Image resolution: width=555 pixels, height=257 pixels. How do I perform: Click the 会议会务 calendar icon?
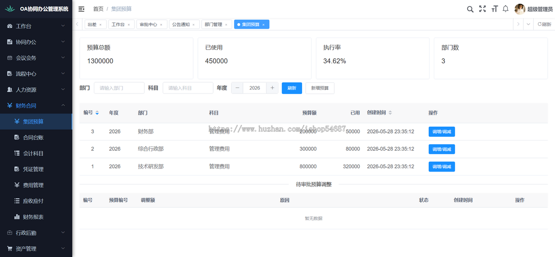(10, 58)
